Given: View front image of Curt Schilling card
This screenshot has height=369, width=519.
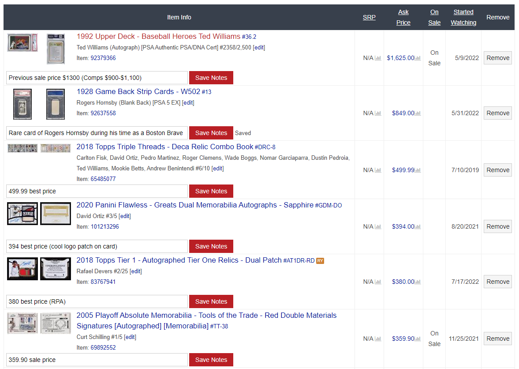Looking at the screenshot, I should 22,323.
